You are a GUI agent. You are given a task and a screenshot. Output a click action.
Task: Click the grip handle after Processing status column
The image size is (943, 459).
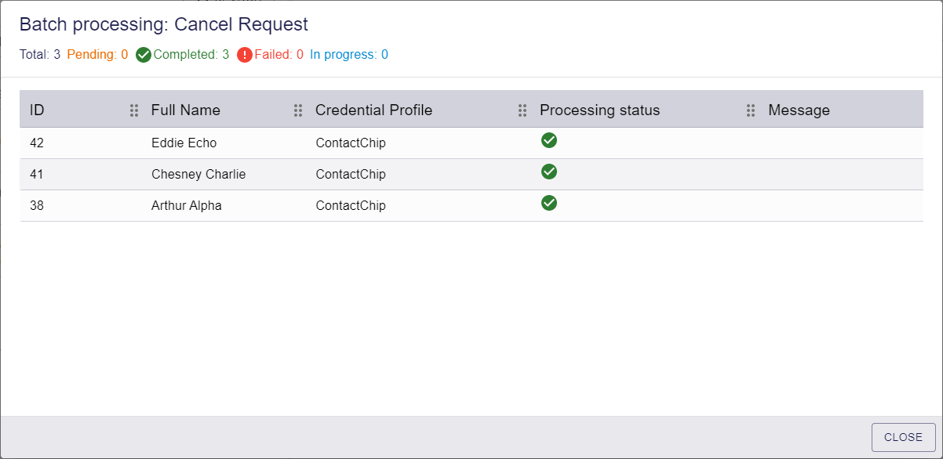pyautogui.click(x=751, y=110)
